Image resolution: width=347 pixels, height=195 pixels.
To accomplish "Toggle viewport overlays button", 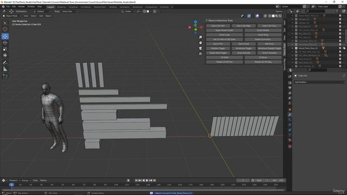I will (x=257, y=16).
